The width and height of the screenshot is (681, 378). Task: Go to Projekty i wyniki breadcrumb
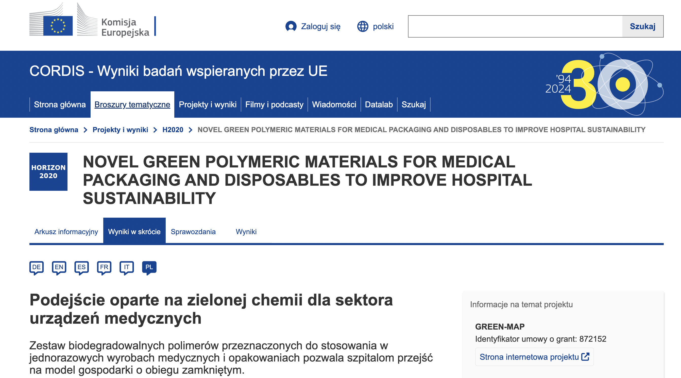[120, 130]
